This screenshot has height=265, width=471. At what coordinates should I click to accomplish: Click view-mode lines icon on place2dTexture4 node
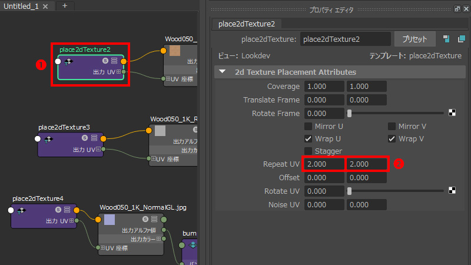[68, 210]
